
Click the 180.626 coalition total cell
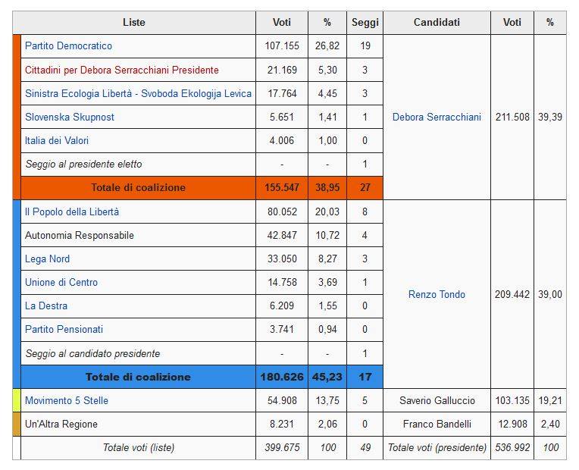pyautogui.click(x=282, y=377)
